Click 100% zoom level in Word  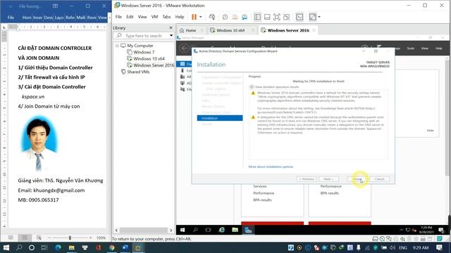(101, 238)
